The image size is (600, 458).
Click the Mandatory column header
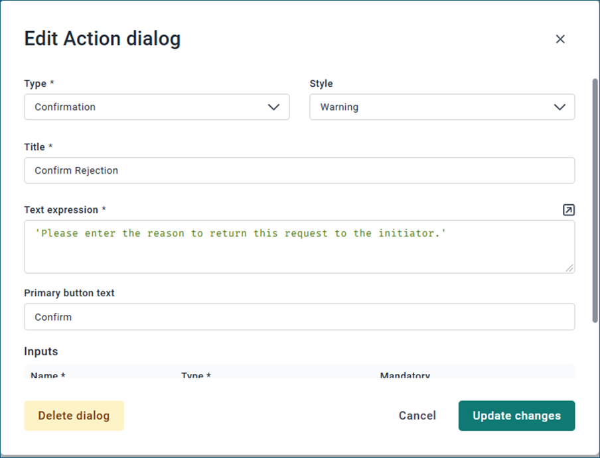pos(405,374)
